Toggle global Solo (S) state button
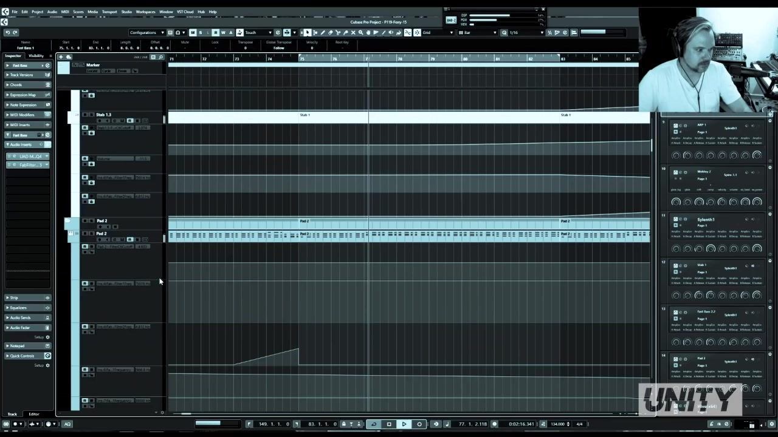 click(200, 32)
